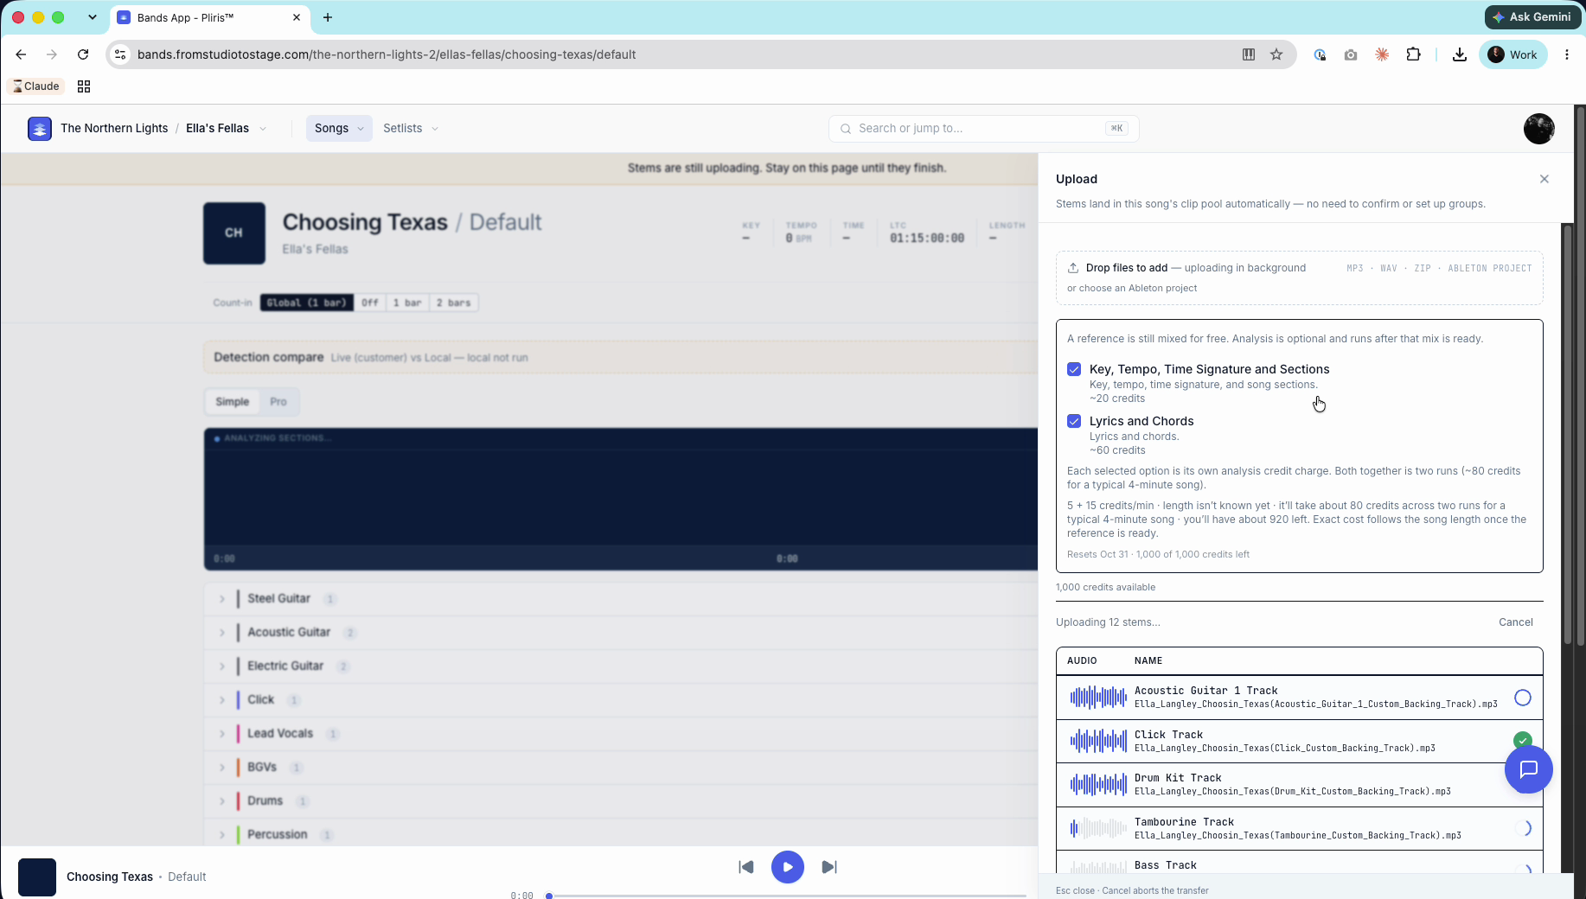
Task: Skip to previous track
Action: (745, 867)
